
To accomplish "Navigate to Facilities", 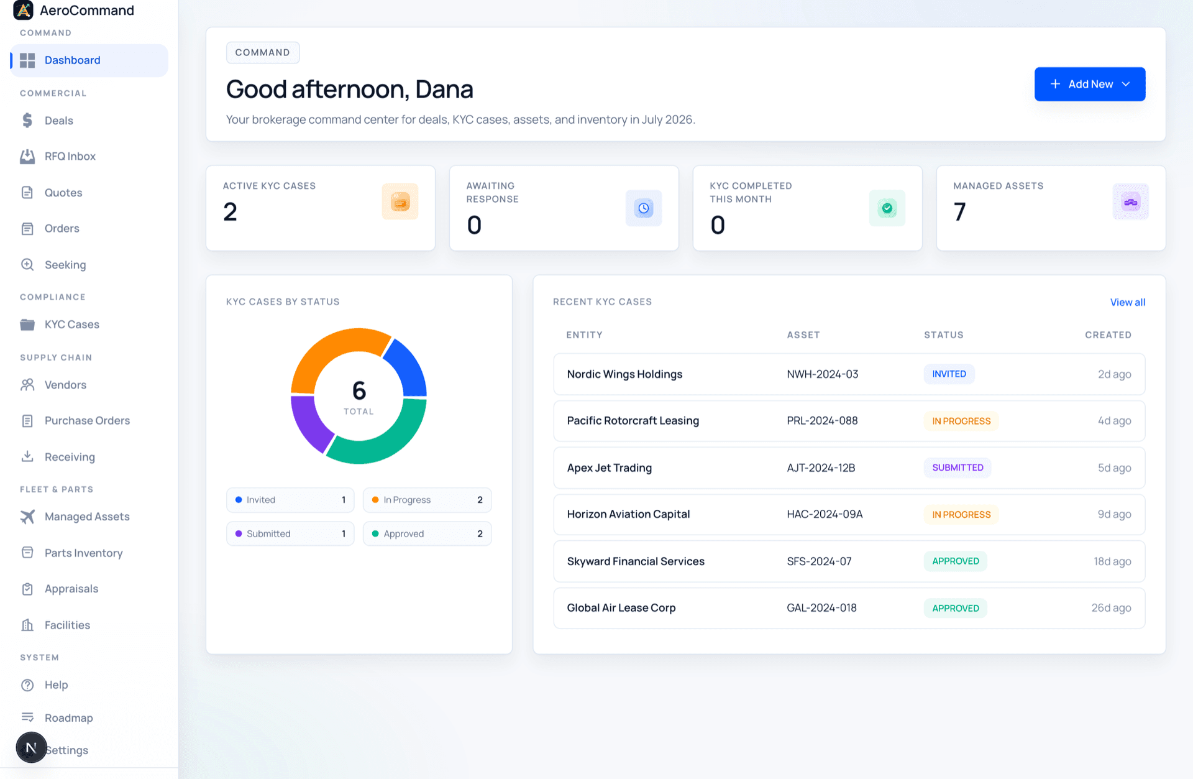I will [x=89, y=625].
